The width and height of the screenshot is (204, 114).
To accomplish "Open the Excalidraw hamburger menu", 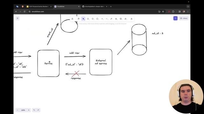I will 18,18.
